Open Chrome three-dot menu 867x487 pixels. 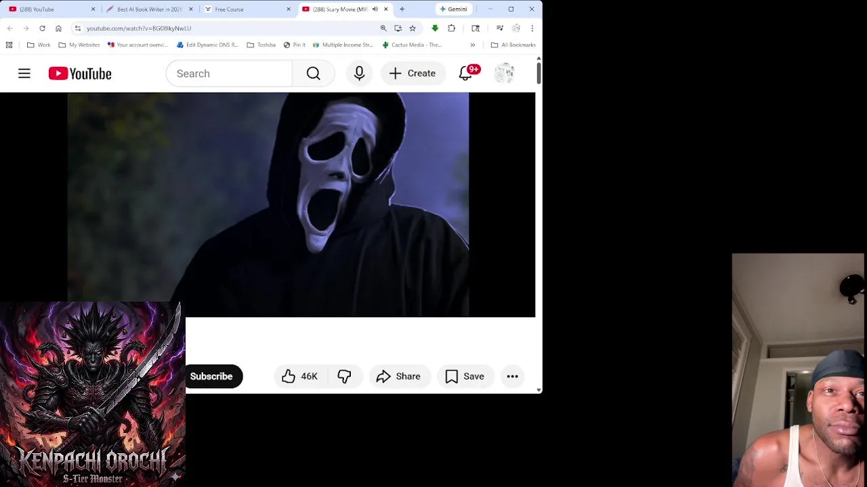pos(532,28)
